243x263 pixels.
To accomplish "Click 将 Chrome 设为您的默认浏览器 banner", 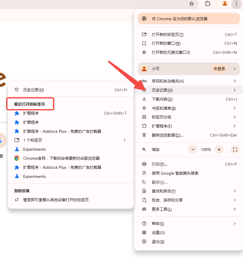I will coord(189,19).
